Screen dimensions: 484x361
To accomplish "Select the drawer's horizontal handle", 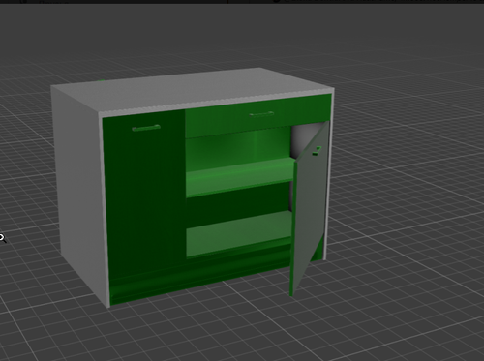I will [261, 114].
